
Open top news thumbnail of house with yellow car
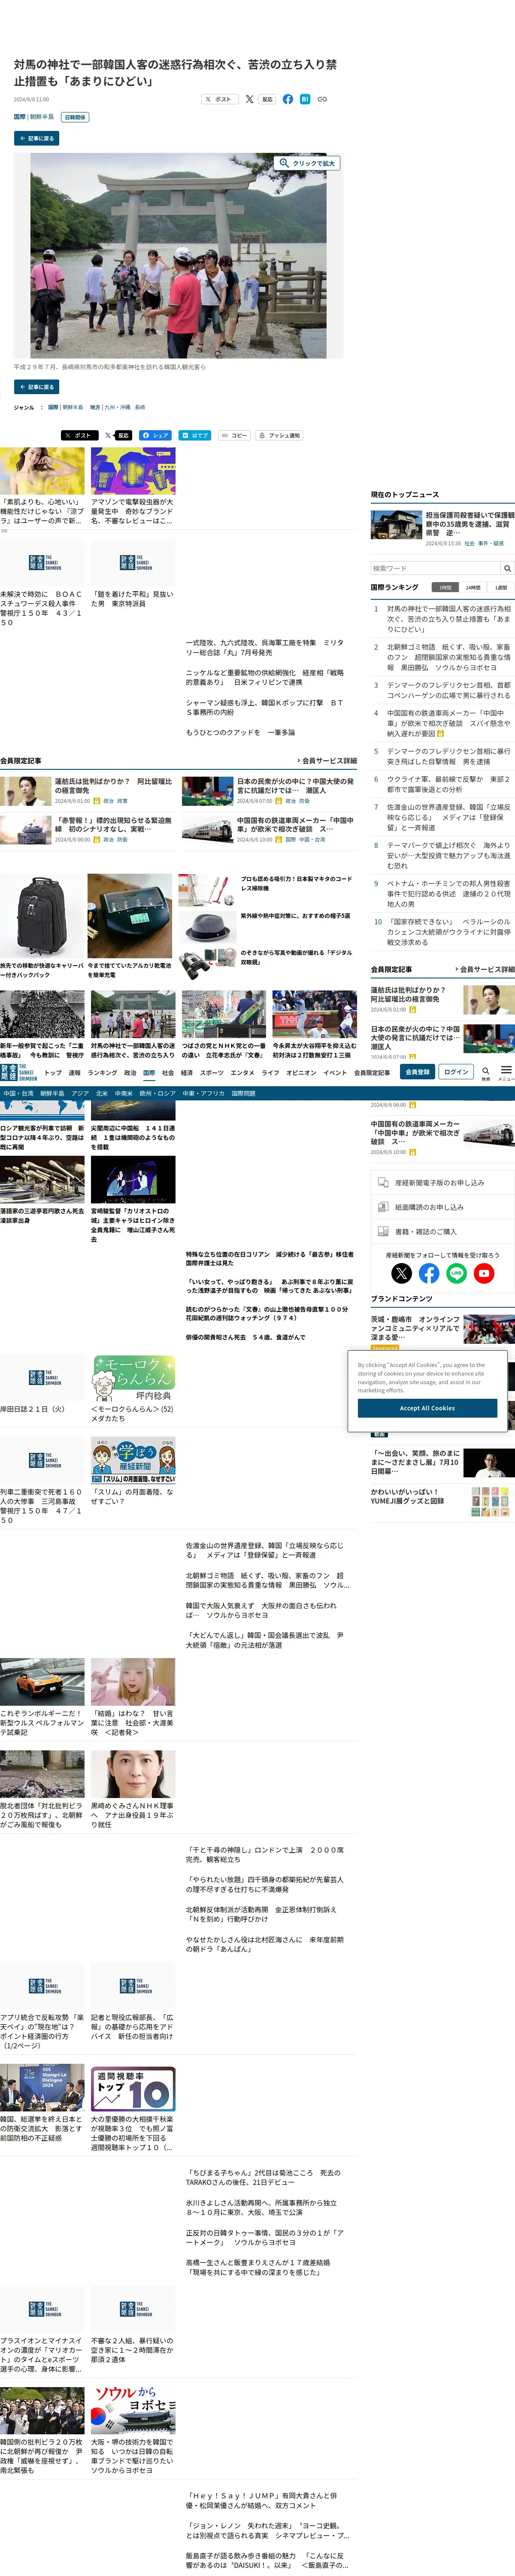tap(396, 525)
